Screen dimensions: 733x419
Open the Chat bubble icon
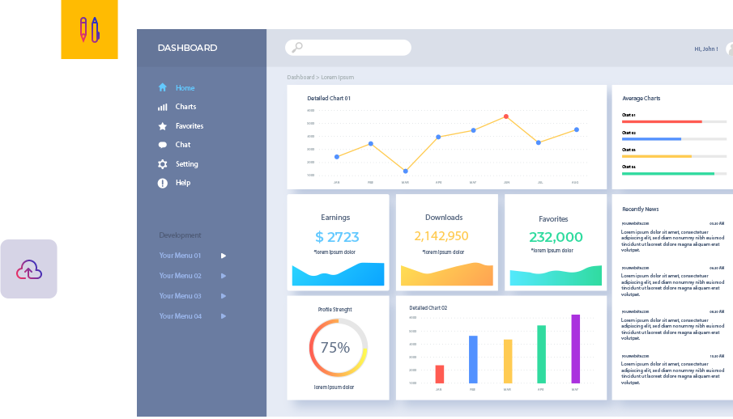coord(162,145)
